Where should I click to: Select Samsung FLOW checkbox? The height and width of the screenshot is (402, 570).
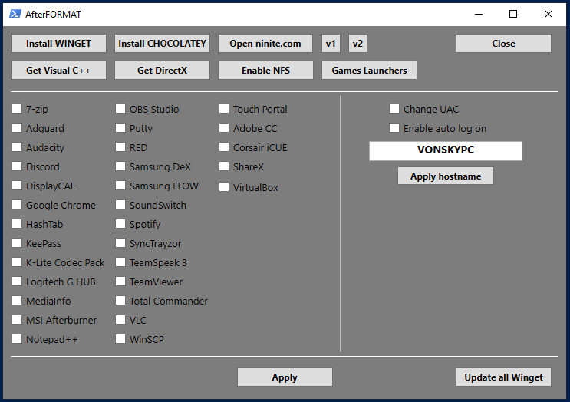click(120, 186)
